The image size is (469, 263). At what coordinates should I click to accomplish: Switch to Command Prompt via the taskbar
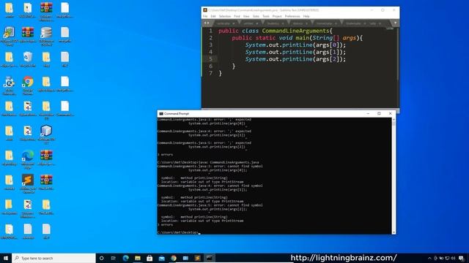tap(210, 258)
